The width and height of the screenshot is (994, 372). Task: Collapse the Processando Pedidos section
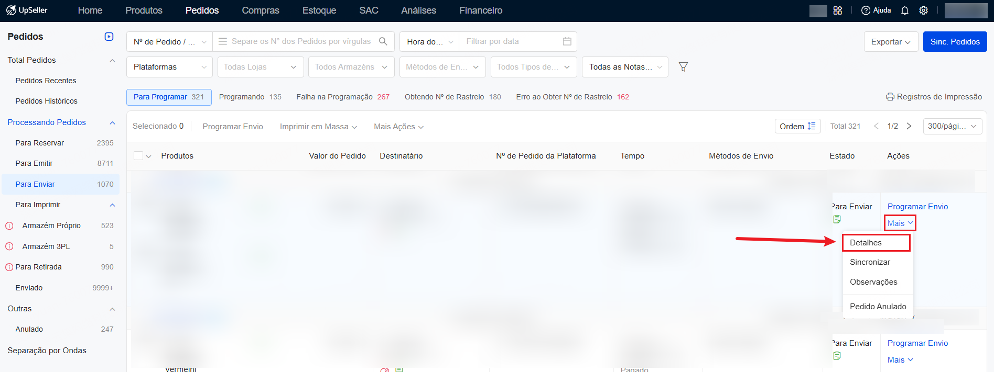[x=112, y=123]
